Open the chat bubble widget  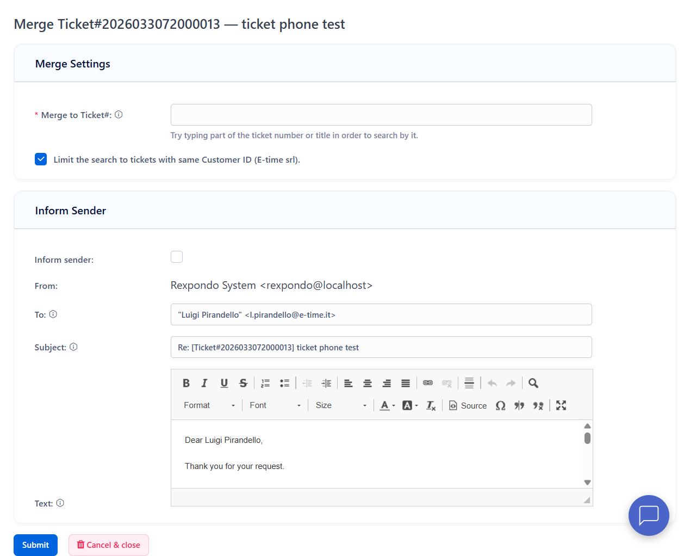649,515
